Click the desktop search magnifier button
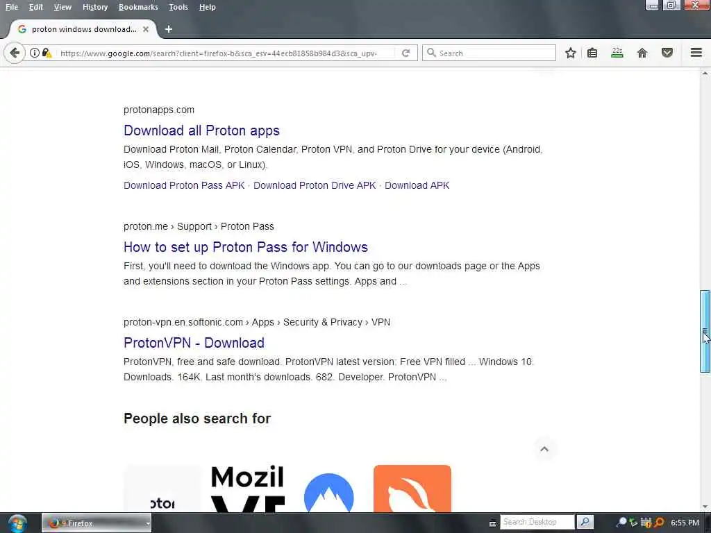This screenshot has height=533, width=711. [x=585, y=522]
